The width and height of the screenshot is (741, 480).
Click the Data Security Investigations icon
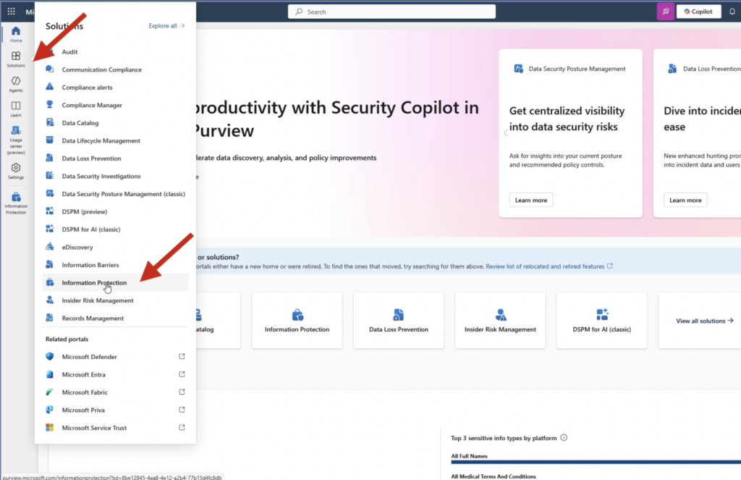(x=50, y=175)
